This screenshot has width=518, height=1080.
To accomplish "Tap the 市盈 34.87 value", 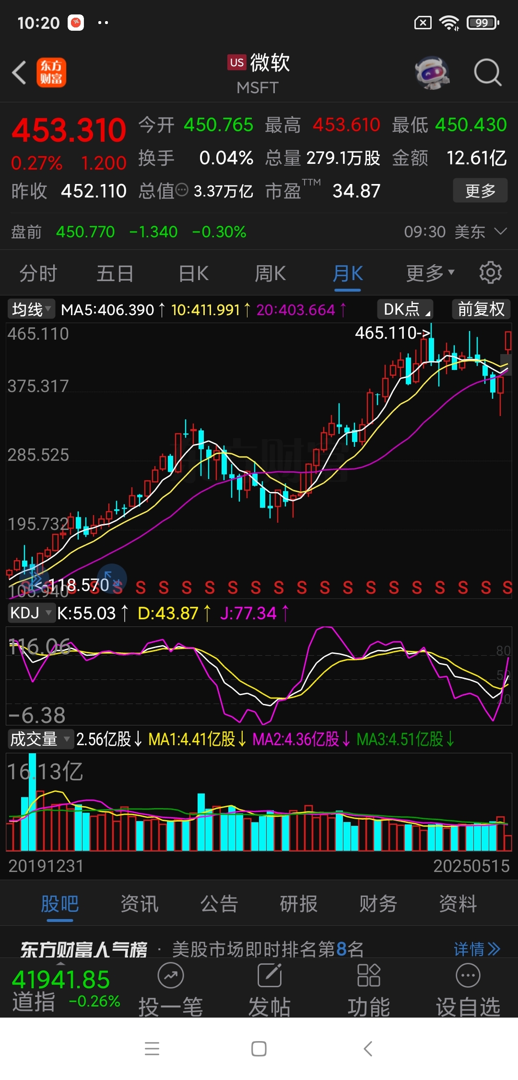I will (x=356, y=191).
